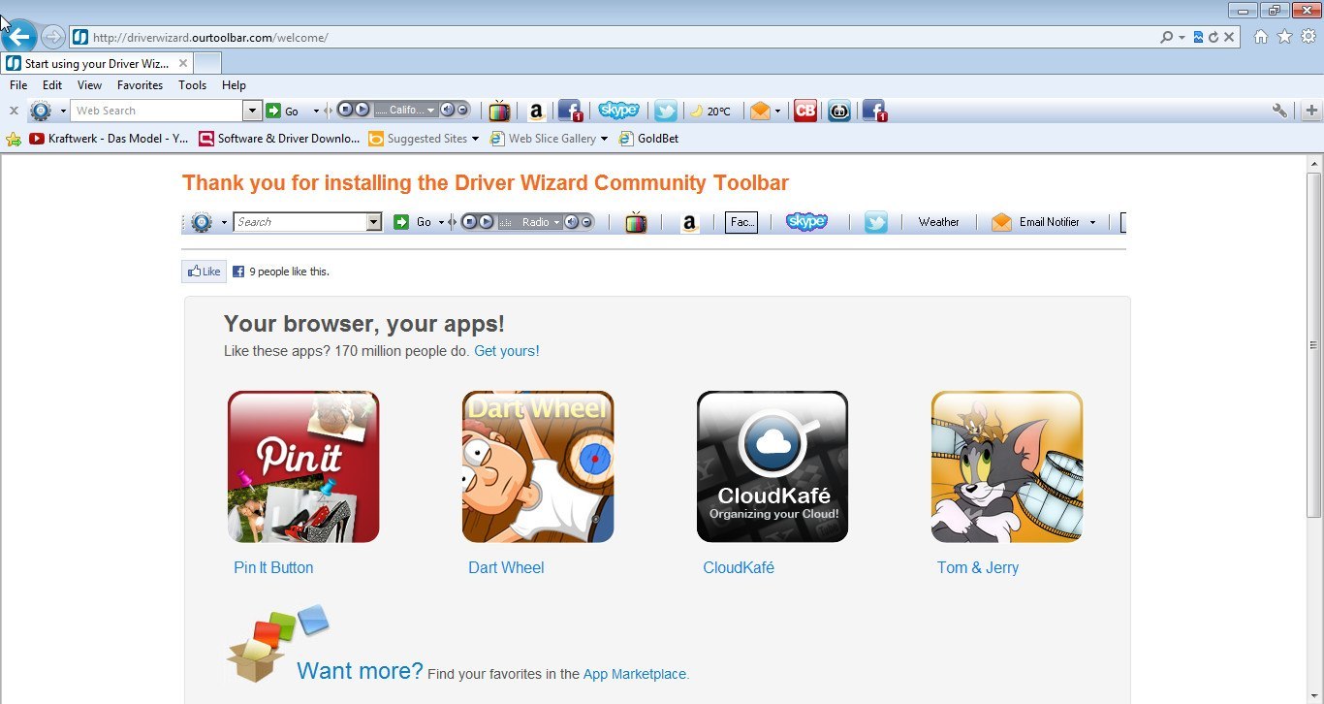Click the browser Forward arrow button
1324x704 pixels.
(x=53, y=37)
